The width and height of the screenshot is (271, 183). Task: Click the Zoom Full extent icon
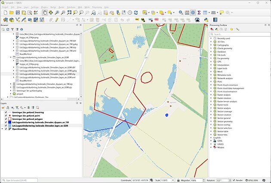click(x=69, y=12)
